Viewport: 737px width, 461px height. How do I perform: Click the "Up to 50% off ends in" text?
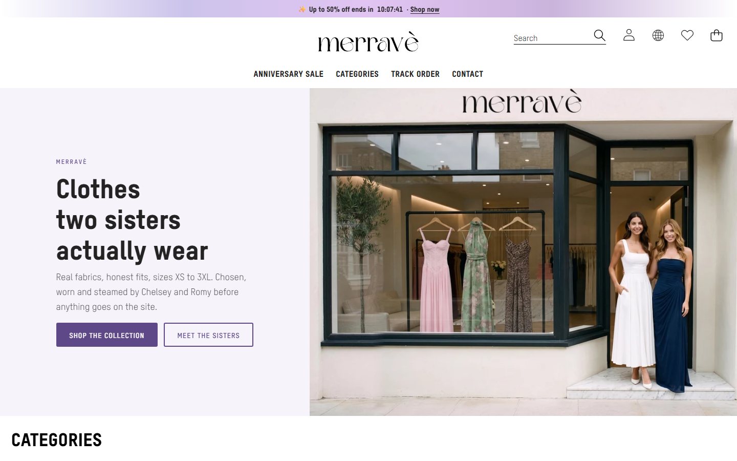click(x=341, y=9)
